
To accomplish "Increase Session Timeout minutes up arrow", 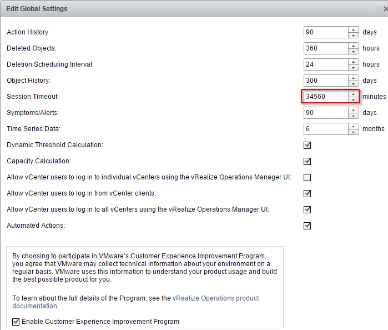I will (354, 94).
